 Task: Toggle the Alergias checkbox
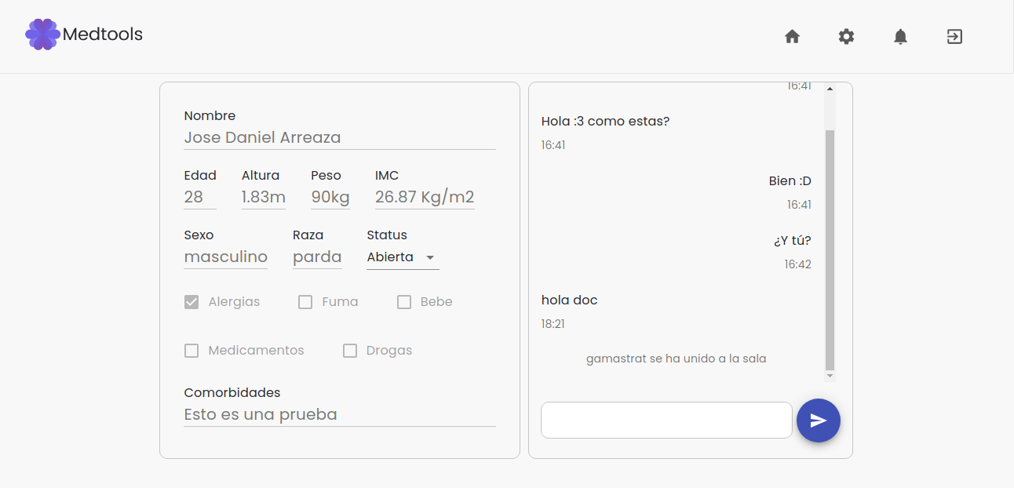pos(191,302)
